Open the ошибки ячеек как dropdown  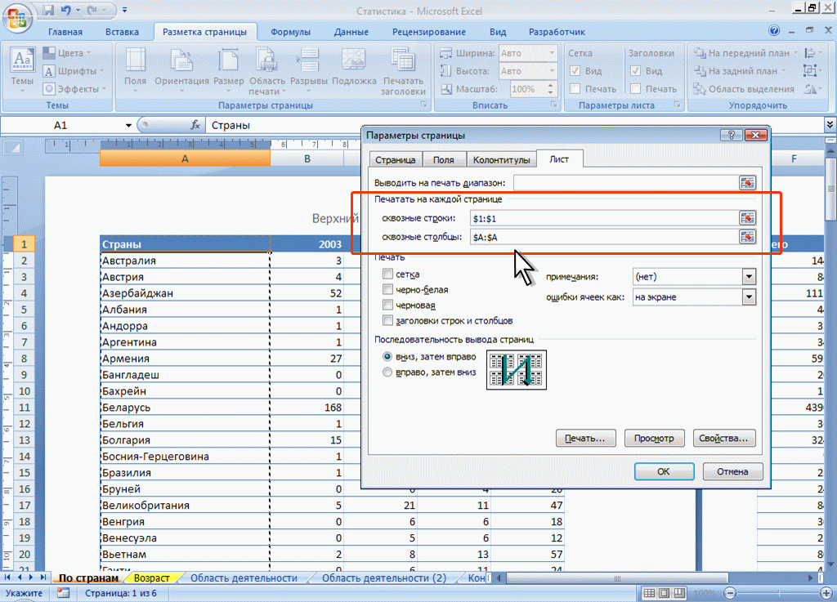click(748, 297)
